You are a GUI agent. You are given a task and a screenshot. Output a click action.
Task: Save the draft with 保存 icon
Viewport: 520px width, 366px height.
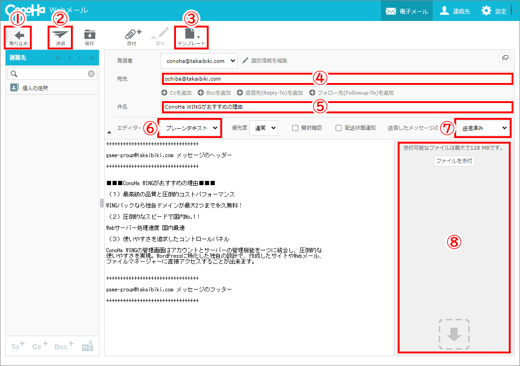[90, 38]
